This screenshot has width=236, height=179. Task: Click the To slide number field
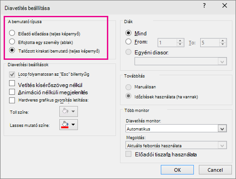pos(210,43)
